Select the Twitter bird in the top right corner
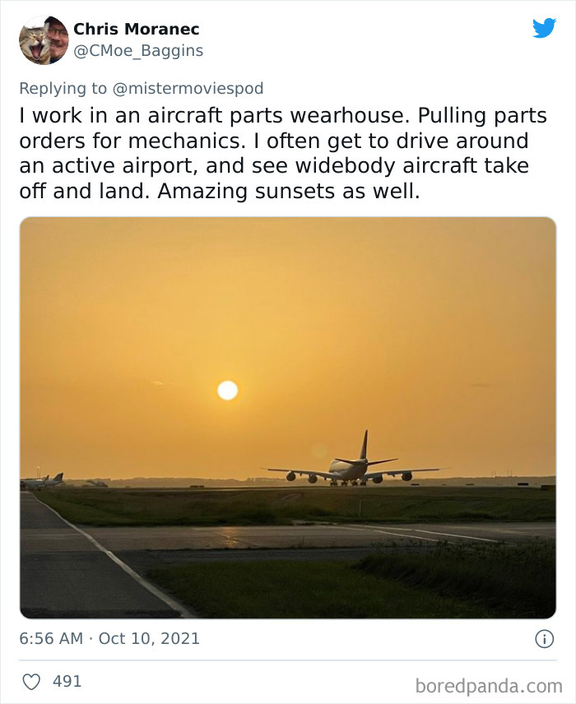 click(x=543, y=29)
